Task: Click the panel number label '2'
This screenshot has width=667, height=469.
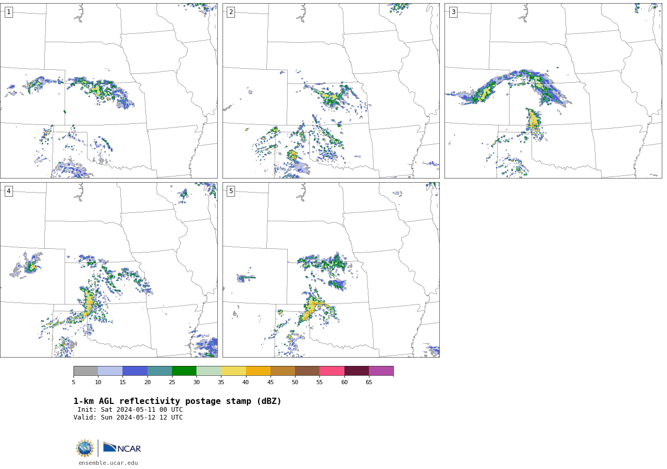Action: pyautogui.click(x=231, y=12)
